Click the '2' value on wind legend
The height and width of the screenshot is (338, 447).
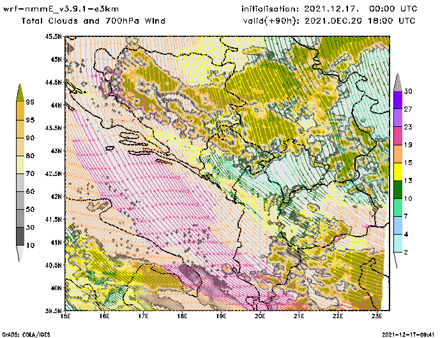pos(406,253)
